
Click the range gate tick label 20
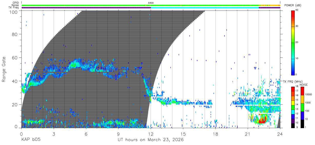tap(15, 105)
